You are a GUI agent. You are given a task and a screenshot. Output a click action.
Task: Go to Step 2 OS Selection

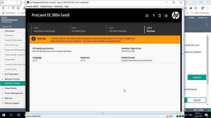(x=78, y=30)
